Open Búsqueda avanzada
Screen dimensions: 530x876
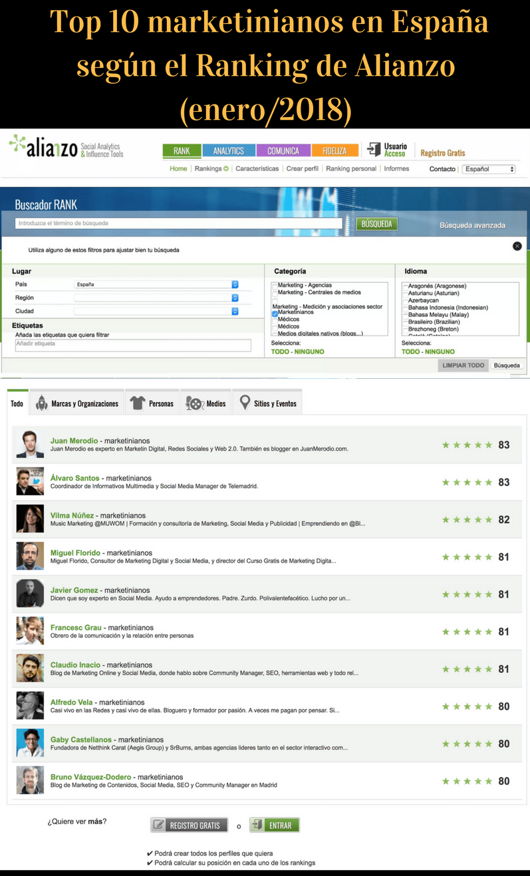472,226
